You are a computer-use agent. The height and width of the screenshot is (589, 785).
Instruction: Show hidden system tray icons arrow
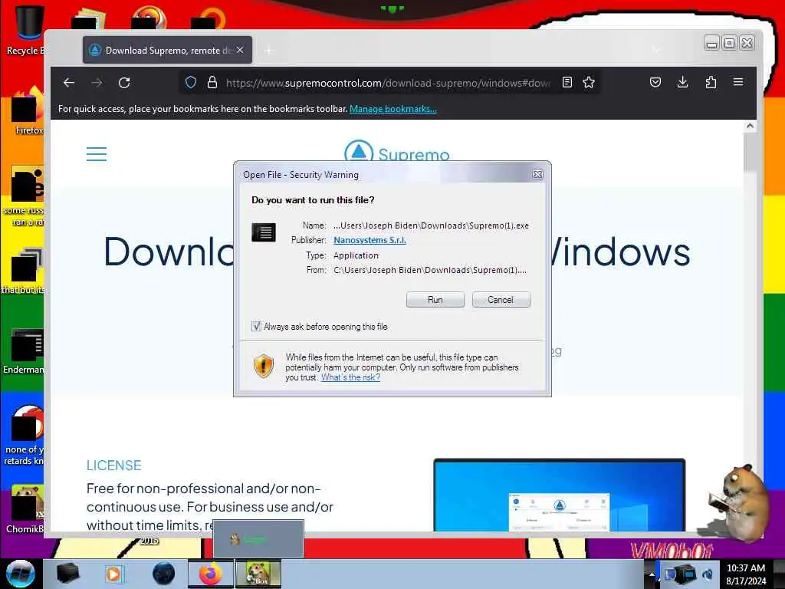(x=652, y=575)
